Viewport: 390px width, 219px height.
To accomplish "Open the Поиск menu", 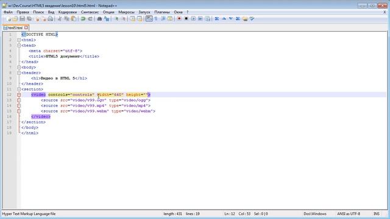I will click(38, 12).
